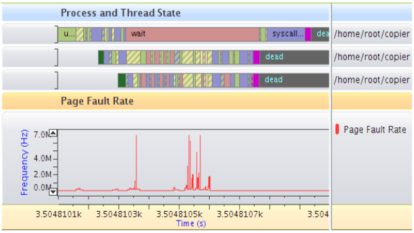
Task: Click second /home/root/copier process label
Action: pyautogui.click(x=372, y=57)
